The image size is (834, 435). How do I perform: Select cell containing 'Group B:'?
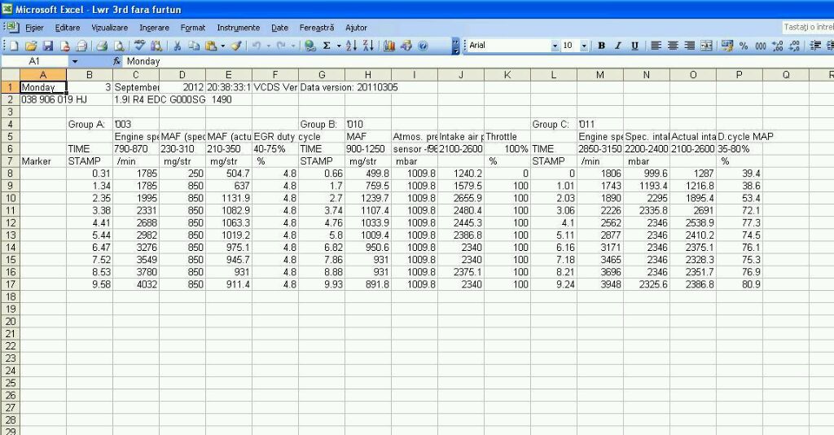click(x=322, y=125)
